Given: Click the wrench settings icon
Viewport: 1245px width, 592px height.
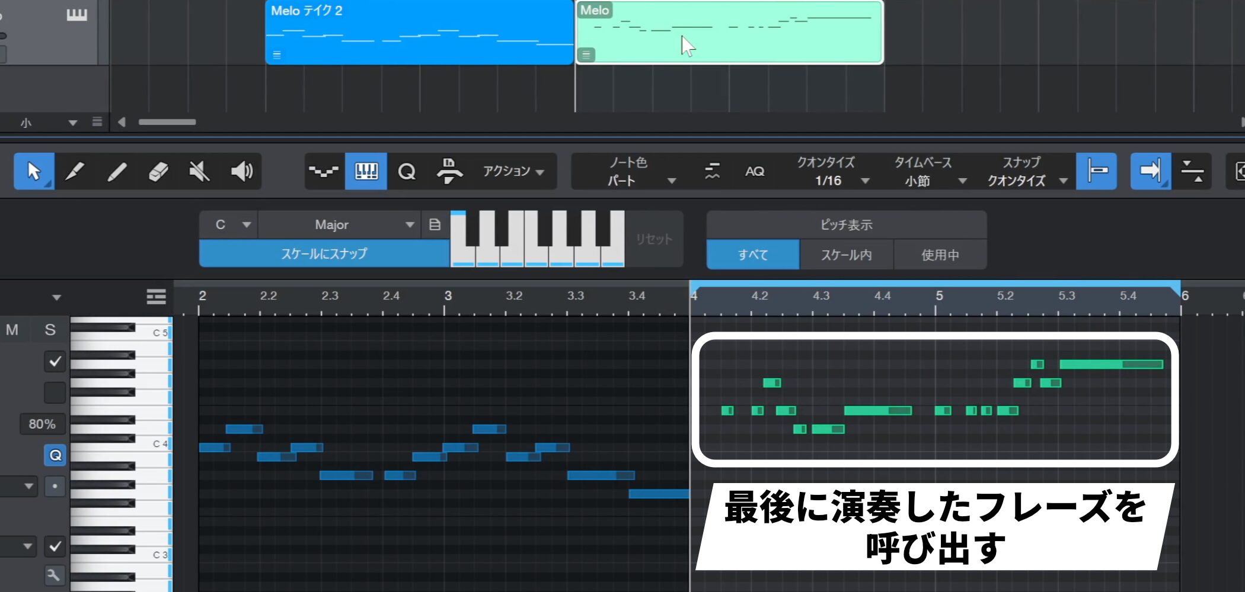Looking at the screenshot, I should [x=55, y=575].
